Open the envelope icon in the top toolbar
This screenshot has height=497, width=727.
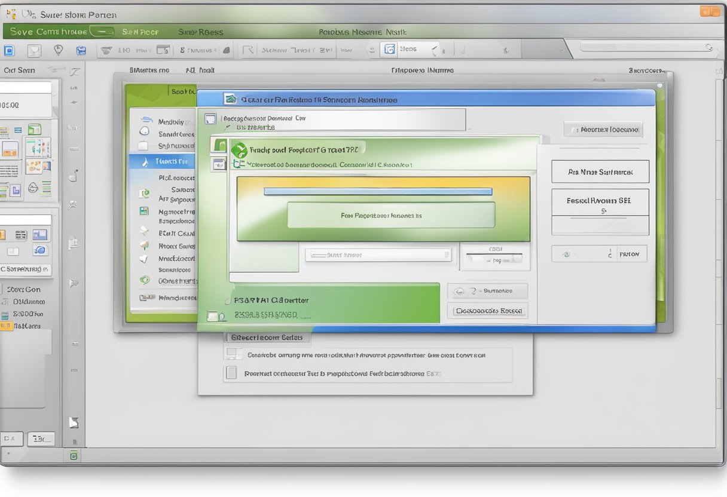[34, 50]
